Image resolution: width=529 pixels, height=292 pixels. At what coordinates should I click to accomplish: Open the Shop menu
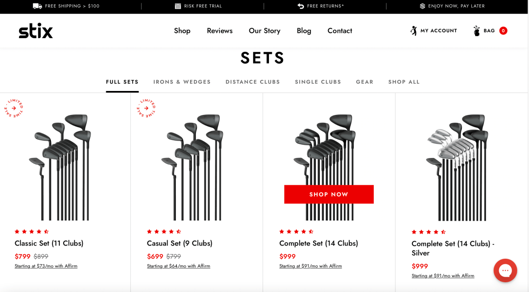182,31
